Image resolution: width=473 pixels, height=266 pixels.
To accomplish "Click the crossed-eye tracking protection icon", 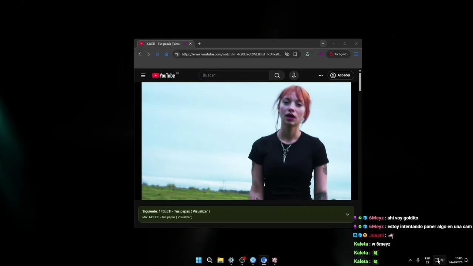I will pos(287,54).
